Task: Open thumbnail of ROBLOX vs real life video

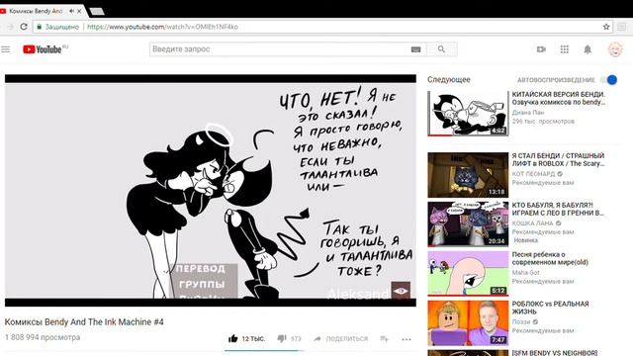Action: 468,323
